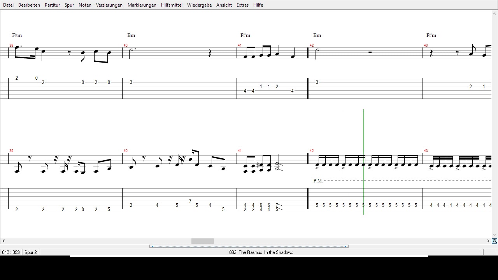Image resolution: width=498 pixels, height=280 pixels.
Task: Click the Bm chord label above measure 42
Action: 317,35
